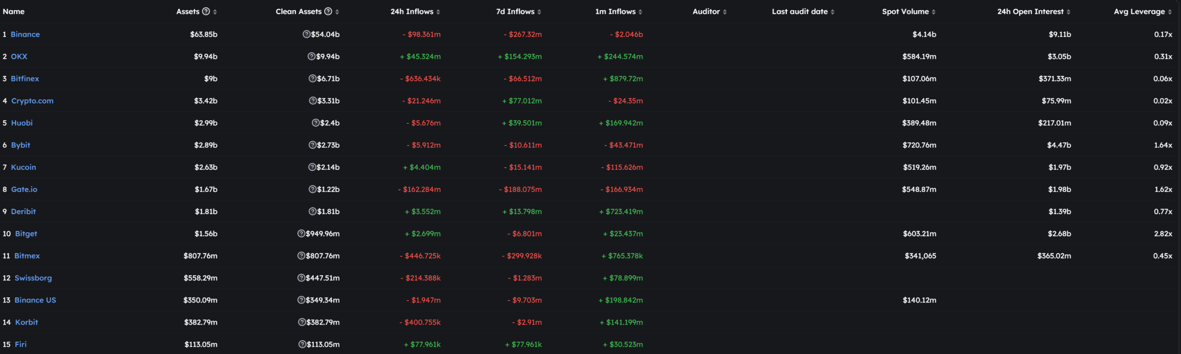Click the info icon next to Firi clean assets $113.05m

click(302, 344)
